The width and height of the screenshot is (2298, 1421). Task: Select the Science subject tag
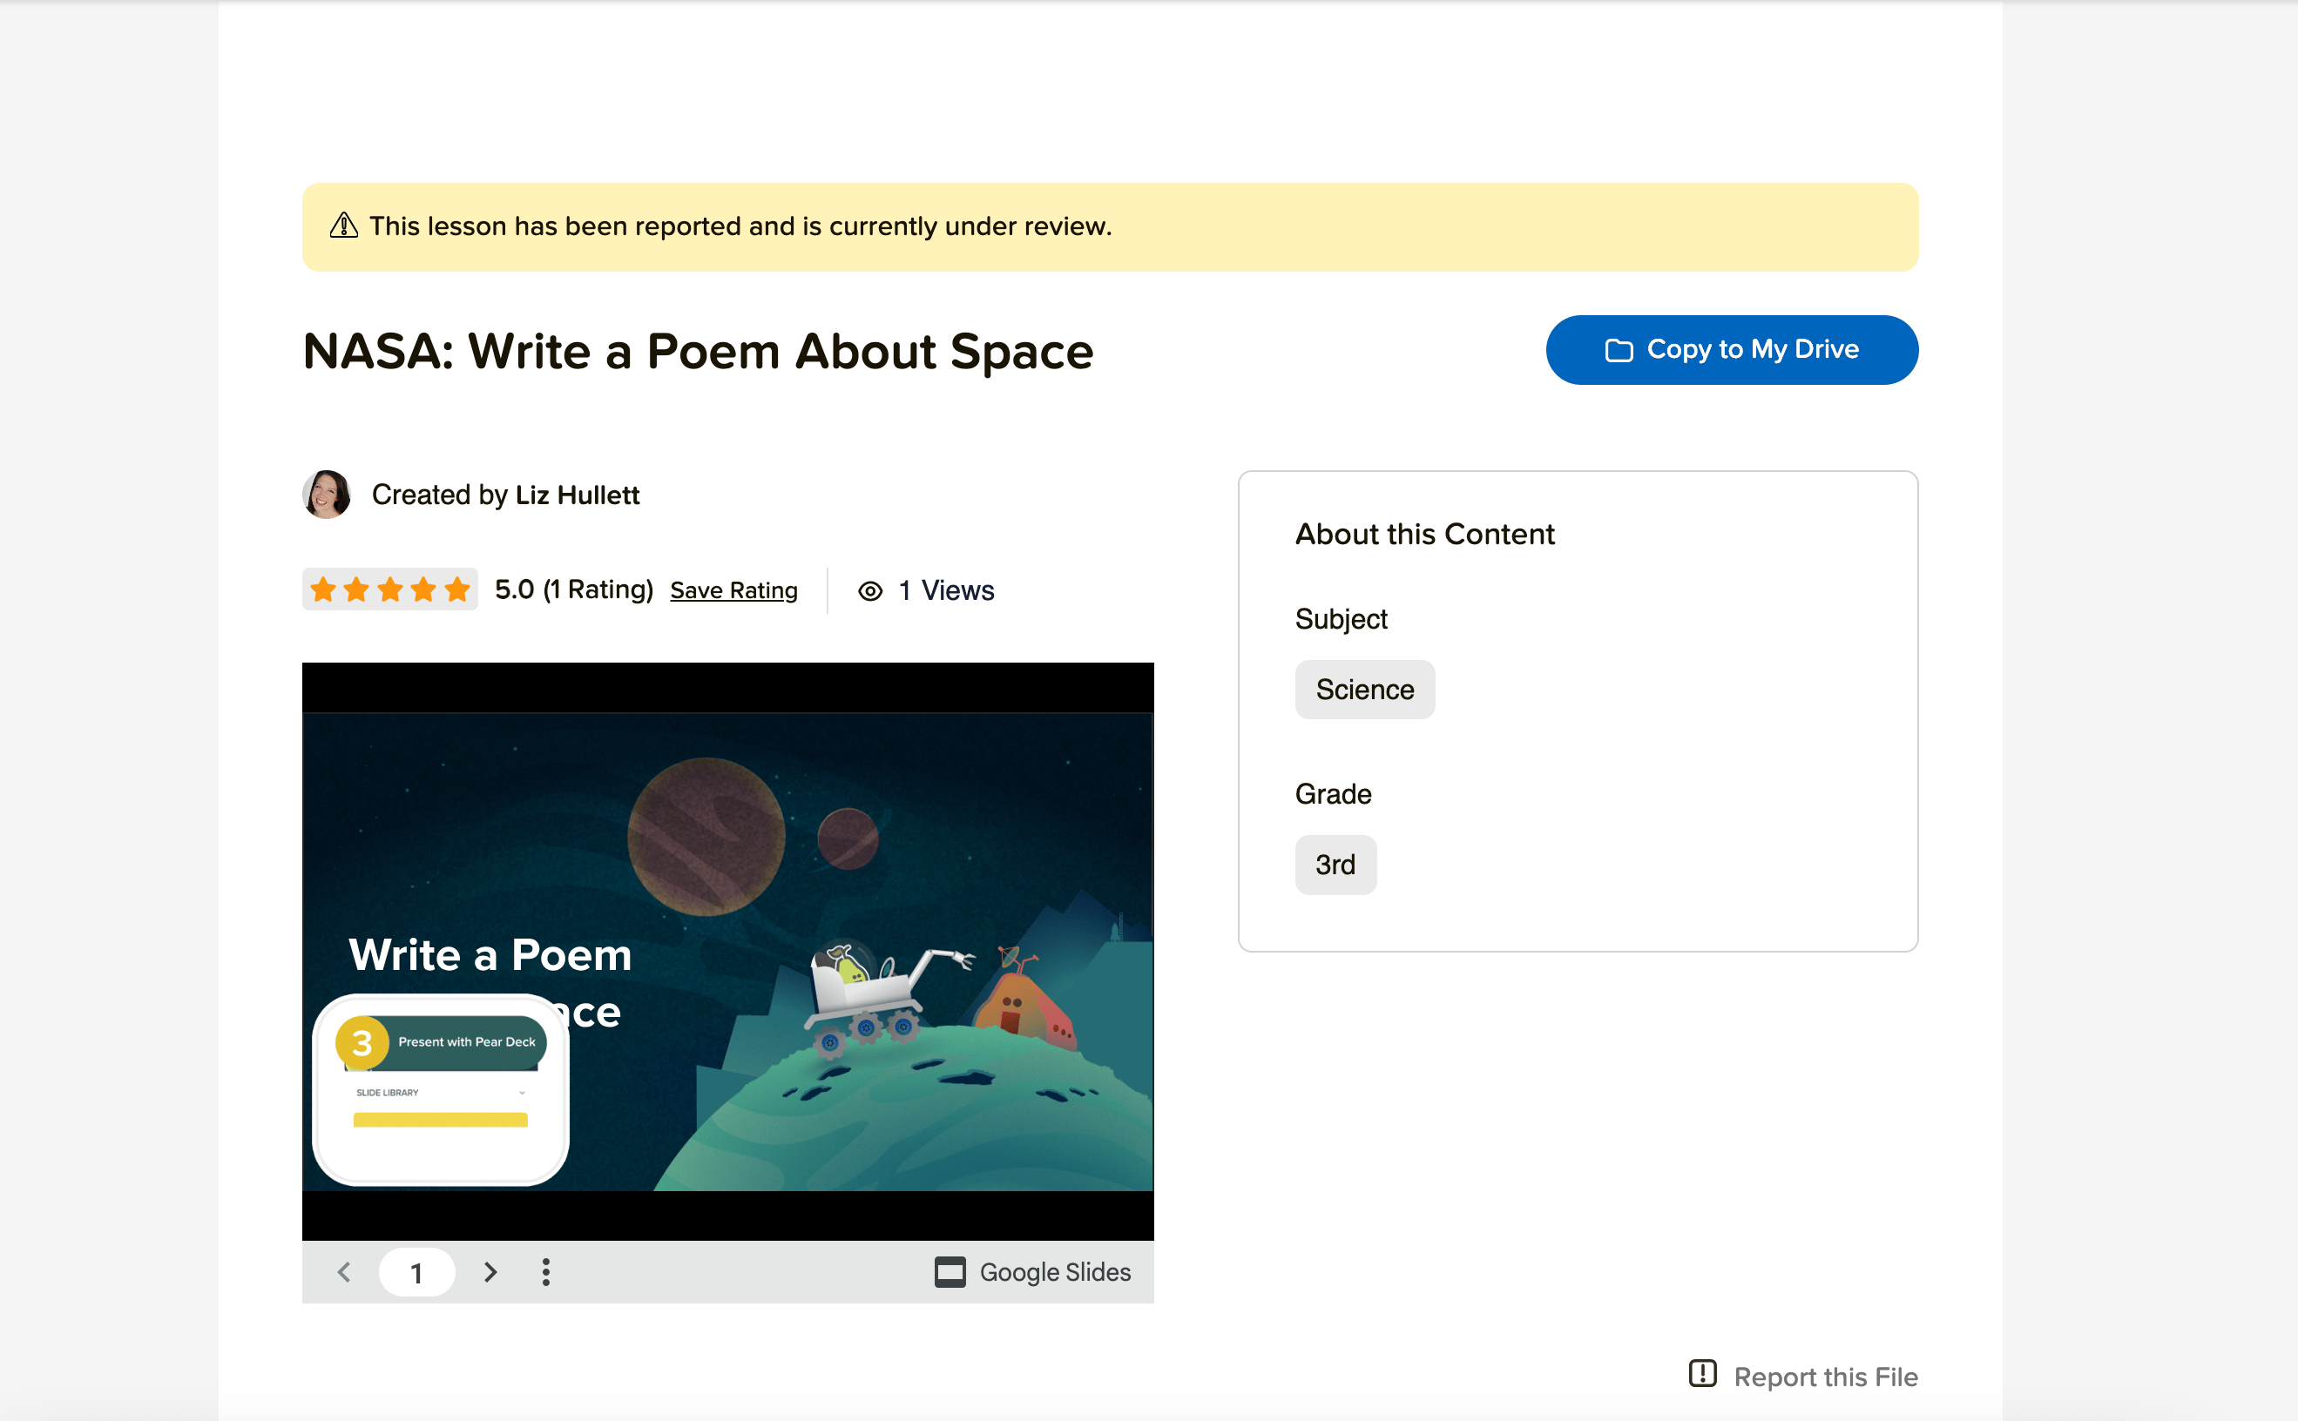tap(1364, 690)
